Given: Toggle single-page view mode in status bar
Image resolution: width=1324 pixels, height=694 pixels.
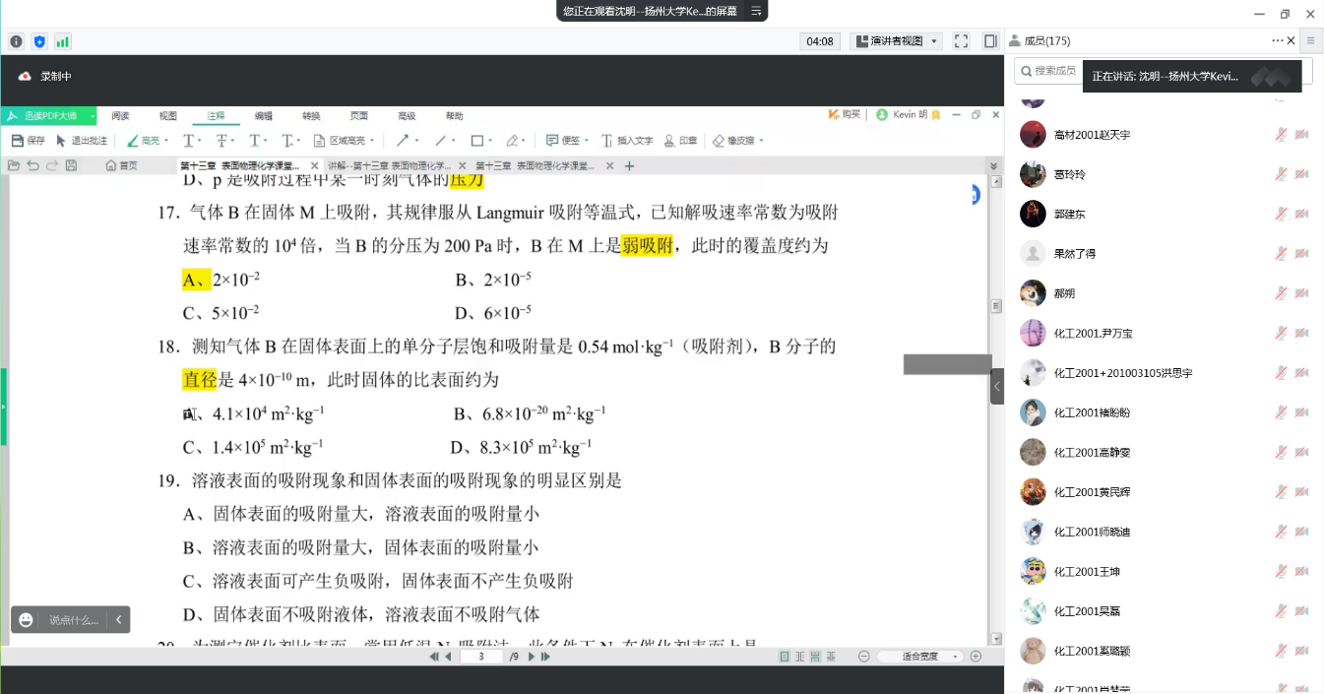Looking at the screenshot, I should 785,657.
